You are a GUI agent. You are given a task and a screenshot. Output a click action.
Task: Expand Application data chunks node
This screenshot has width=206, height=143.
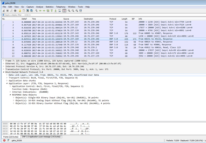click(x=7, y=81)
